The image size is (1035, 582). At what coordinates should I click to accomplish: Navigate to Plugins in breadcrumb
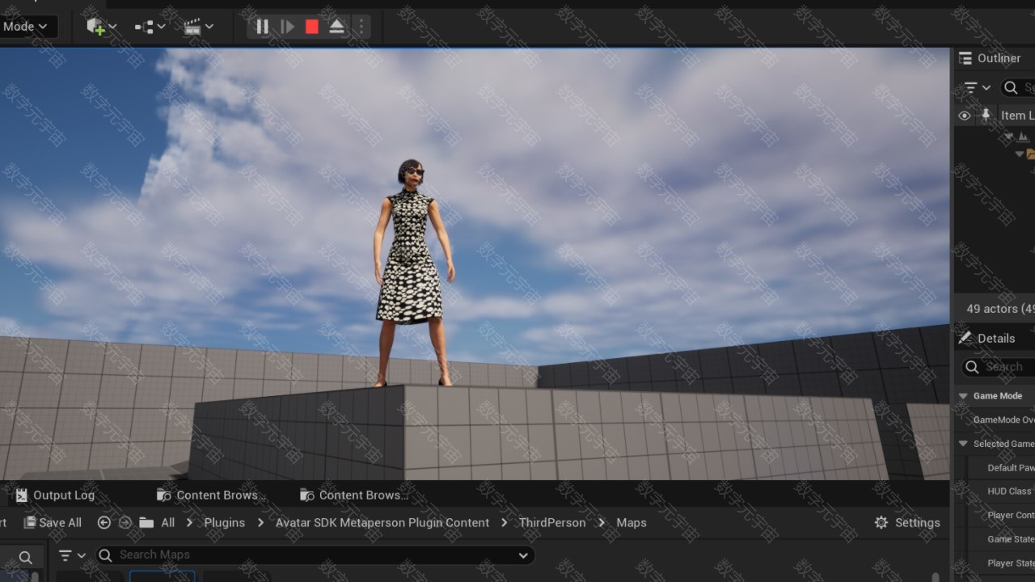pos(224,523)
